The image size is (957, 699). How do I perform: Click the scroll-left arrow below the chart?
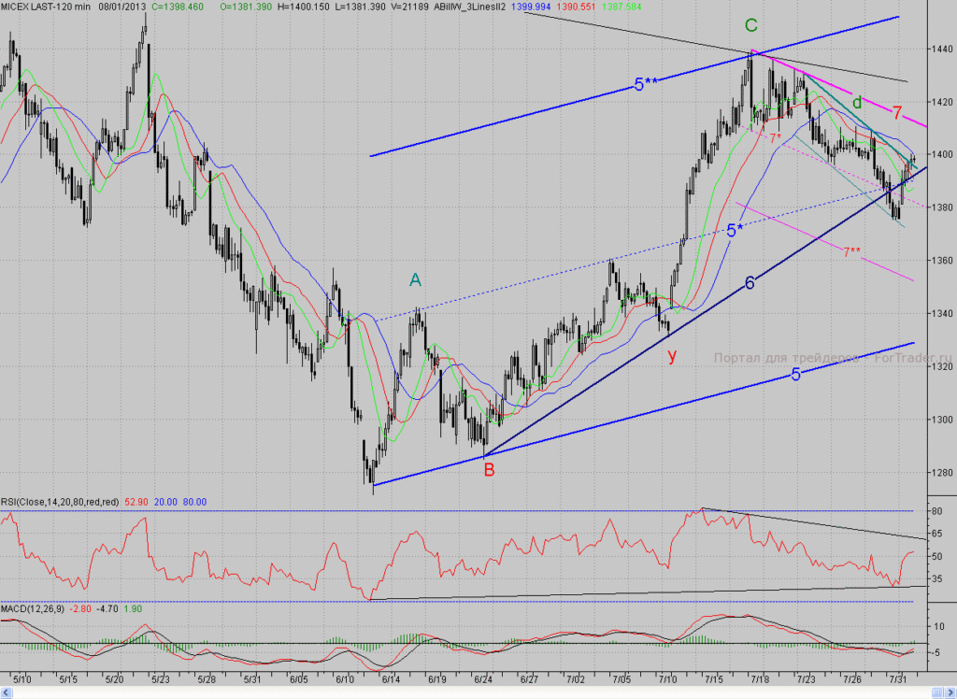pos(7,692)
